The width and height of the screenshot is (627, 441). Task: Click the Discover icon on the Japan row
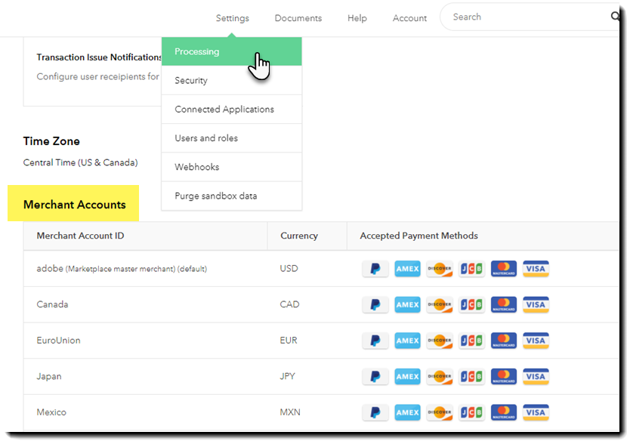point(439,376)
